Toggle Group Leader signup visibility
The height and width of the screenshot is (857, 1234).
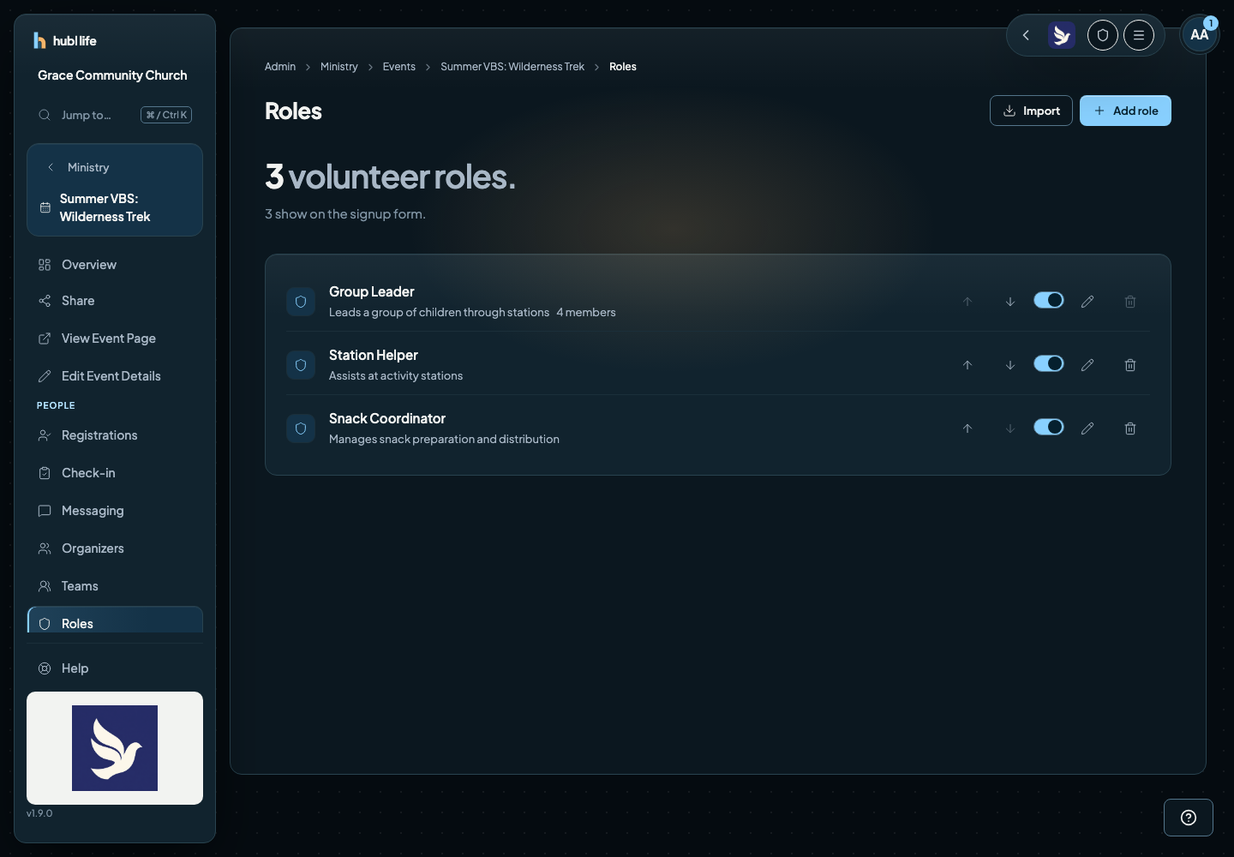(x=1049, y=300)
